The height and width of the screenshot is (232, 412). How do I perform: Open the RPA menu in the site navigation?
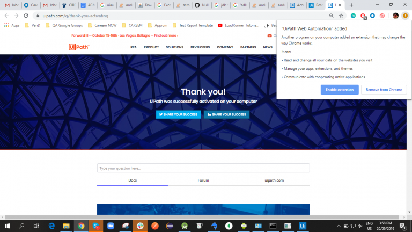point(134,47)
